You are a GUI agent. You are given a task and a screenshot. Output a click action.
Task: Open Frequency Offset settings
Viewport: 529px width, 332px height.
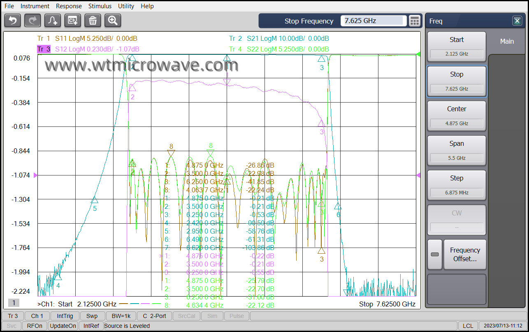(465, 255)
